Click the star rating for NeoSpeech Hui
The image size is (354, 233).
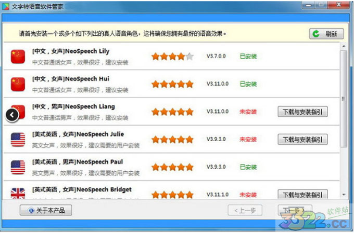(x=172, y=84)
